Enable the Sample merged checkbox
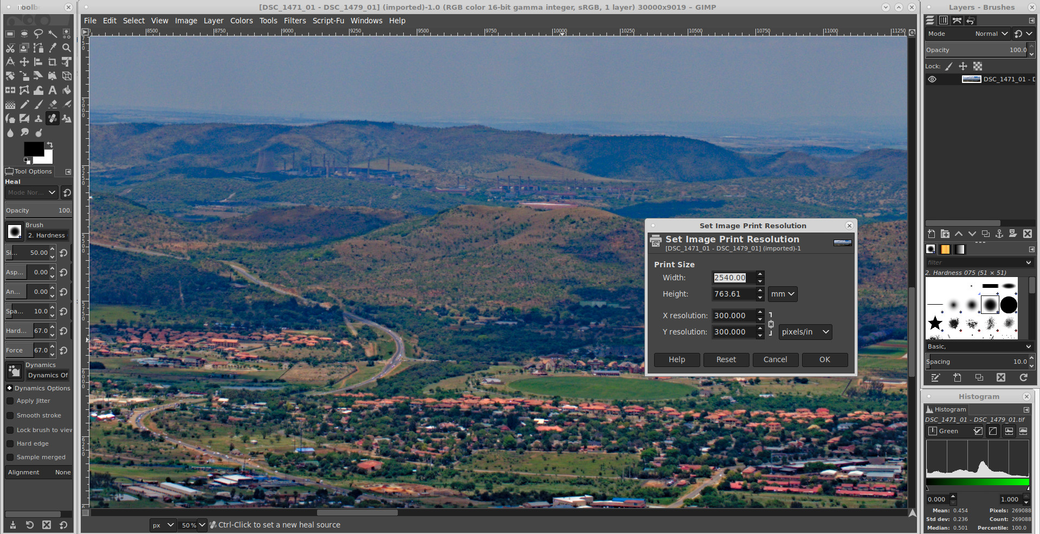 coord(10,457)
